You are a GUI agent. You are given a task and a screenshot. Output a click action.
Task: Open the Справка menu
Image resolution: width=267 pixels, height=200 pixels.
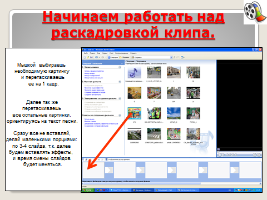point(133,53)
